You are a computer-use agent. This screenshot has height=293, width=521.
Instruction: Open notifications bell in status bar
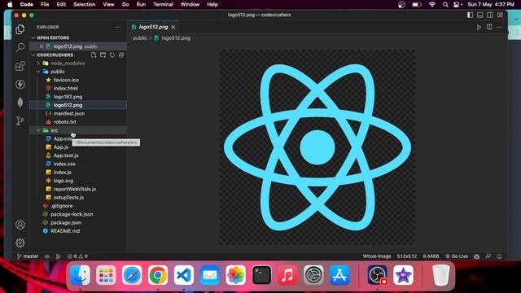(x=499, y=256)
